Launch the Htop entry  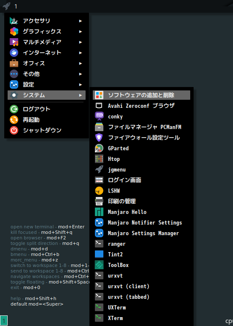141,159
